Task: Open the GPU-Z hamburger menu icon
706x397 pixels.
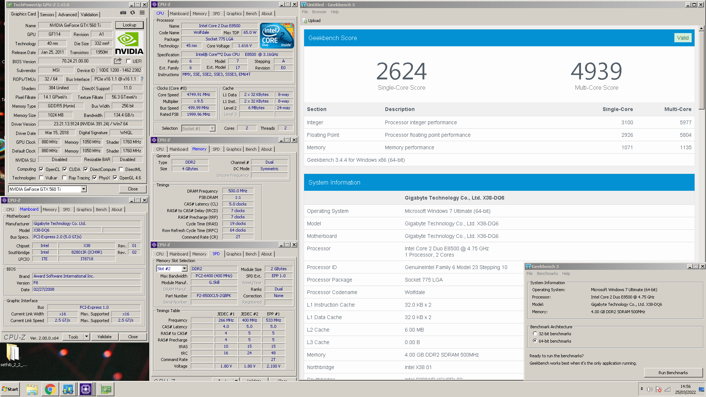Action: pyautogui.click(x=142, y=13)
